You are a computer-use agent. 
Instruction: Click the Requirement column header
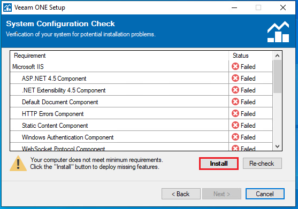coord(119,56)
